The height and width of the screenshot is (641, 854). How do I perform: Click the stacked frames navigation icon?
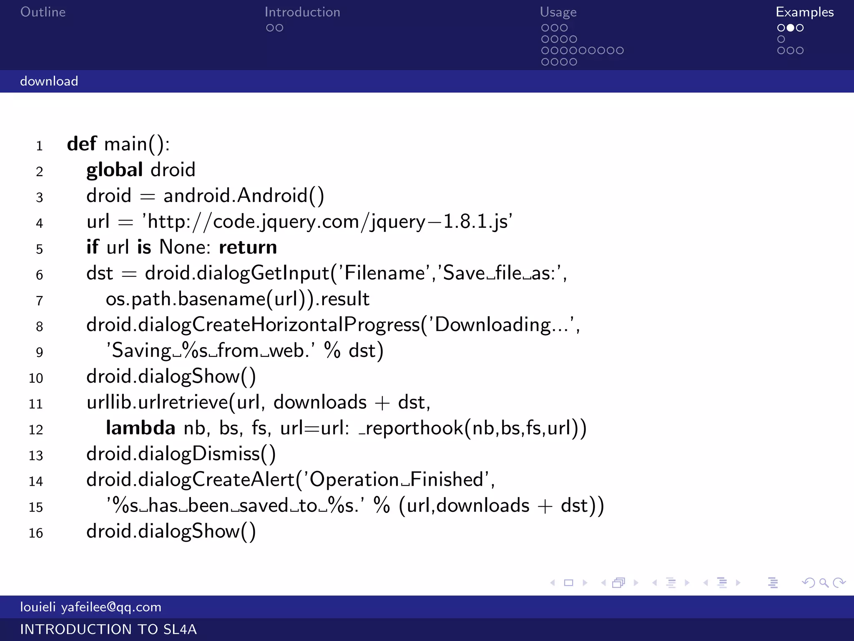pos(619,583)
